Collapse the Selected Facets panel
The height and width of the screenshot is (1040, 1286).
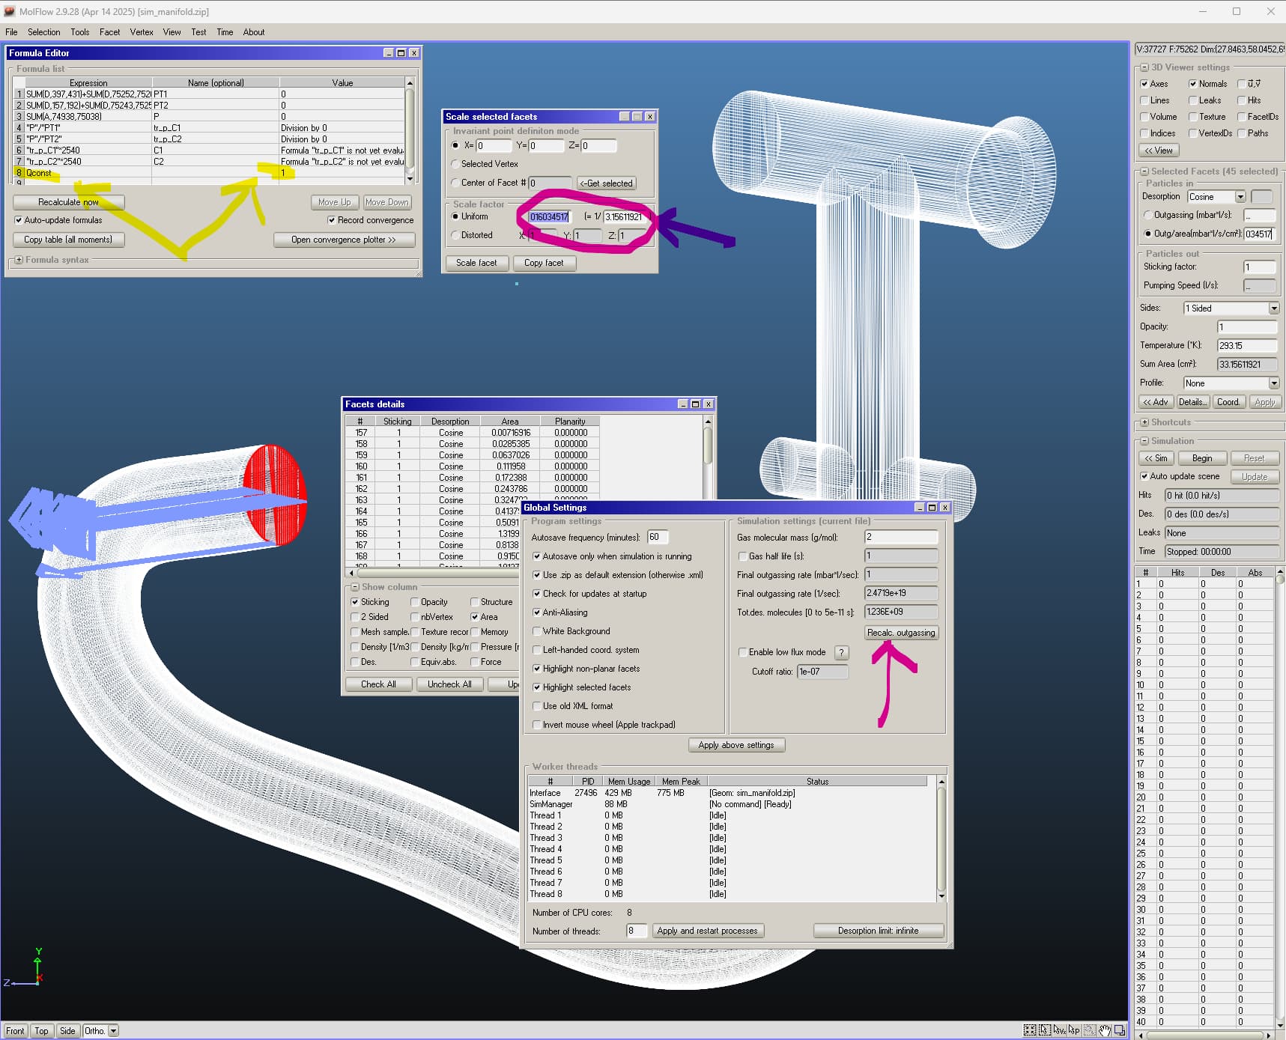[1144, 171]
